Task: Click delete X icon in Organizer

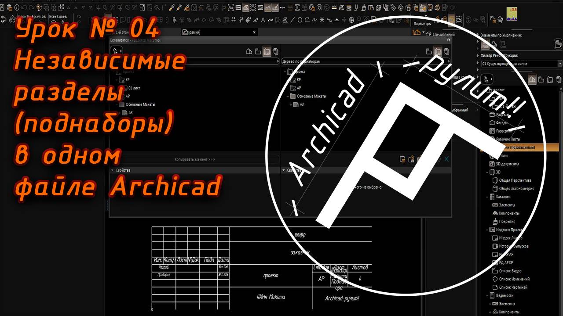Action: (446, 159)
